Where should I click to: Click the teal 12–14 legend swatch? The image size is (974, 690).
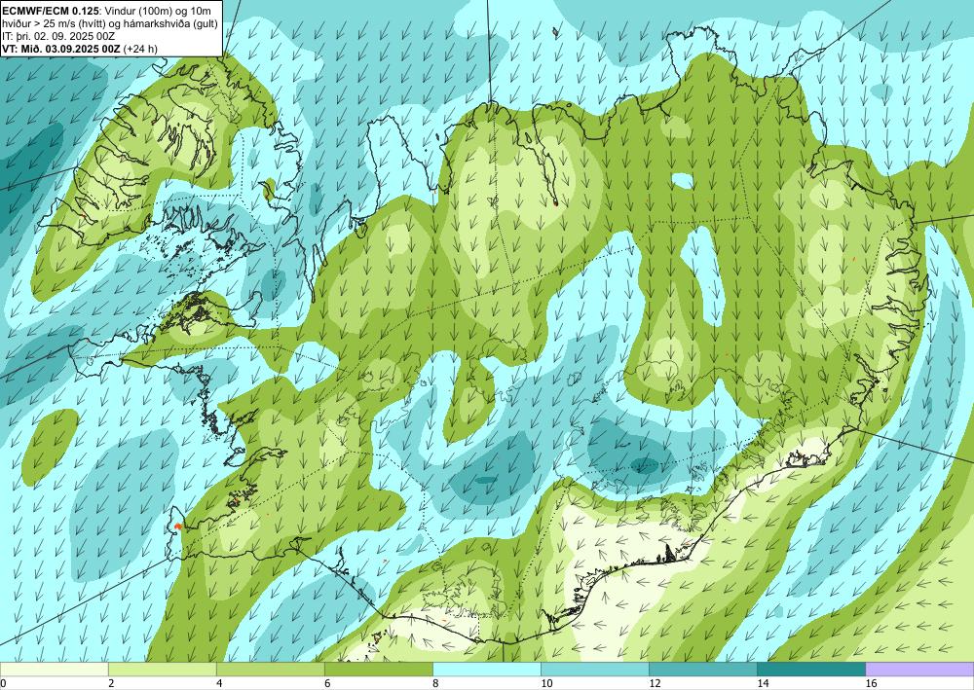[703, 669]
